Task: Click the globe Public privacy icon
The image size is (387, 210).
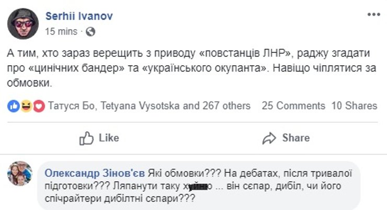Action: (90, 31)
